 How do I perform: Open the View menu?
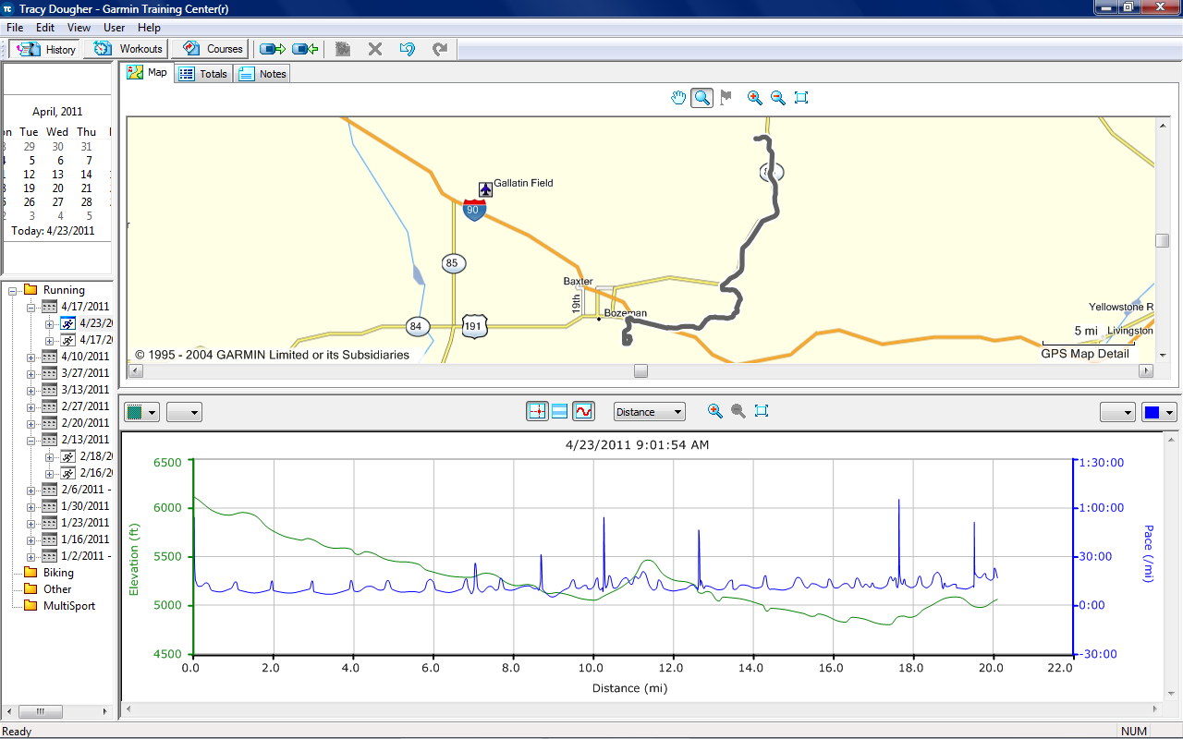79,28
